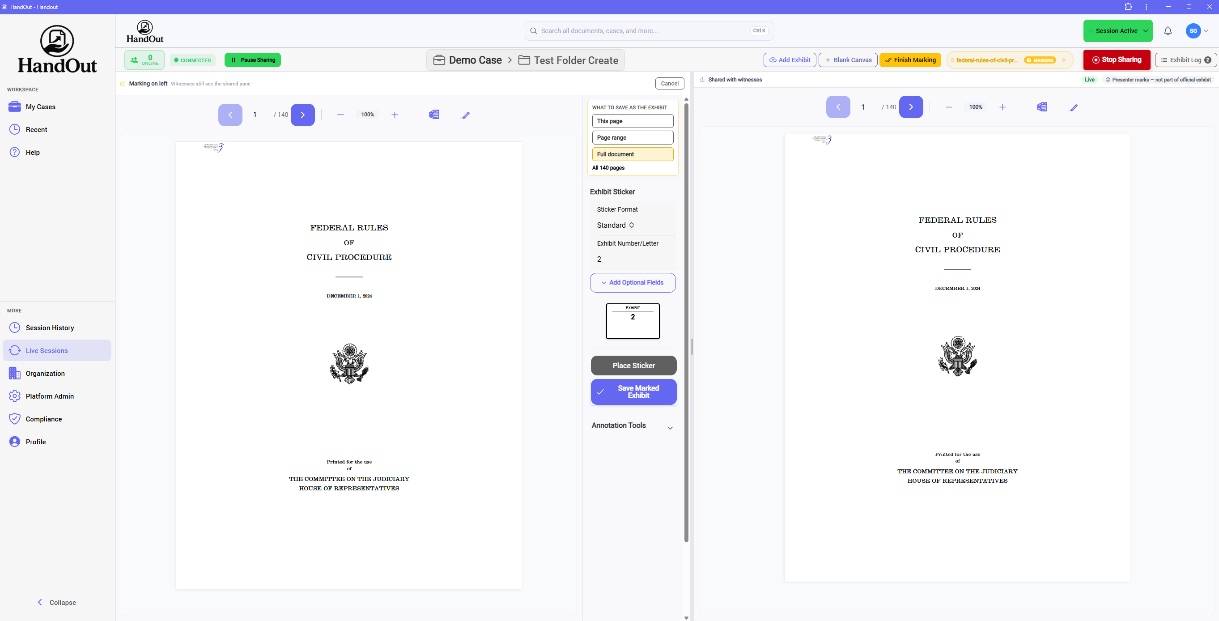Click the search magnifier icon

[533, 31]
